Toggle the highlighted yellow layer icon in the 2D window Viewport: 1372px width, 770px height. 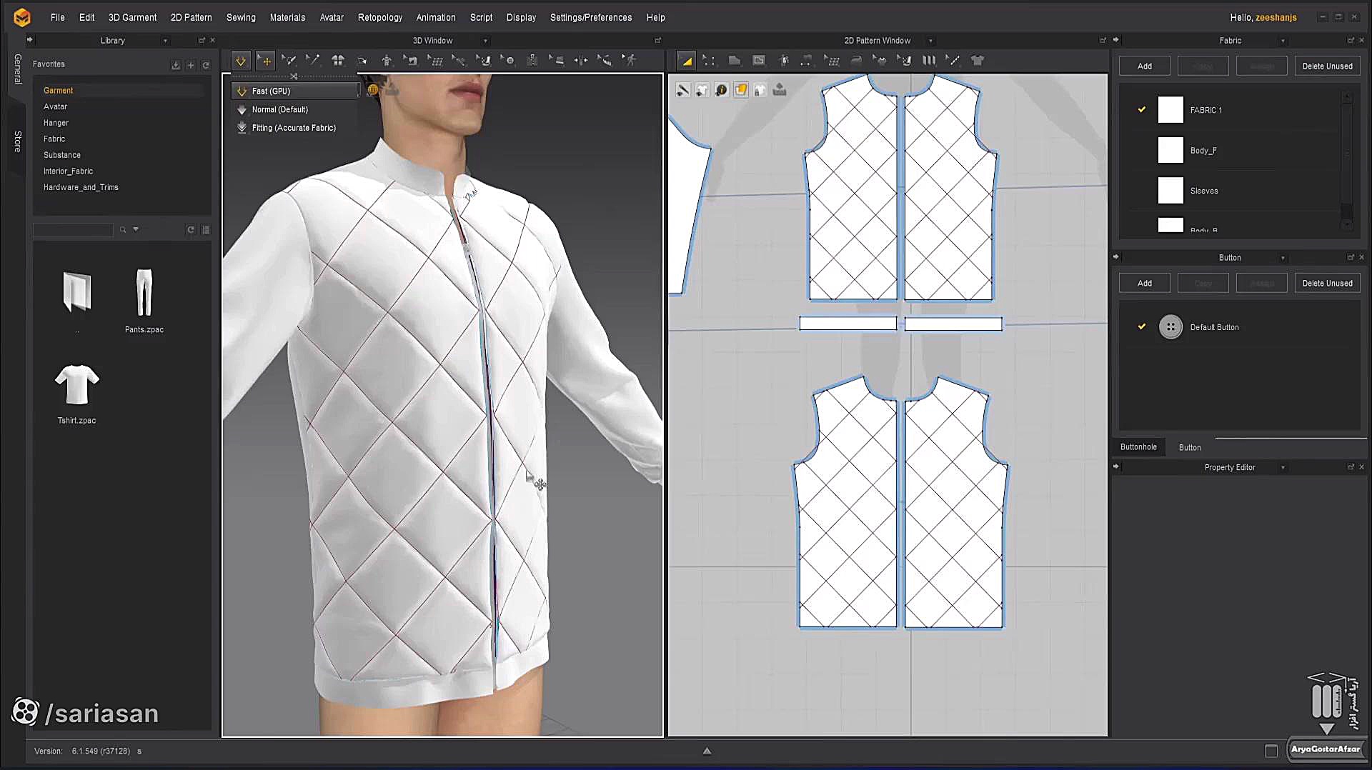(741, 90)
